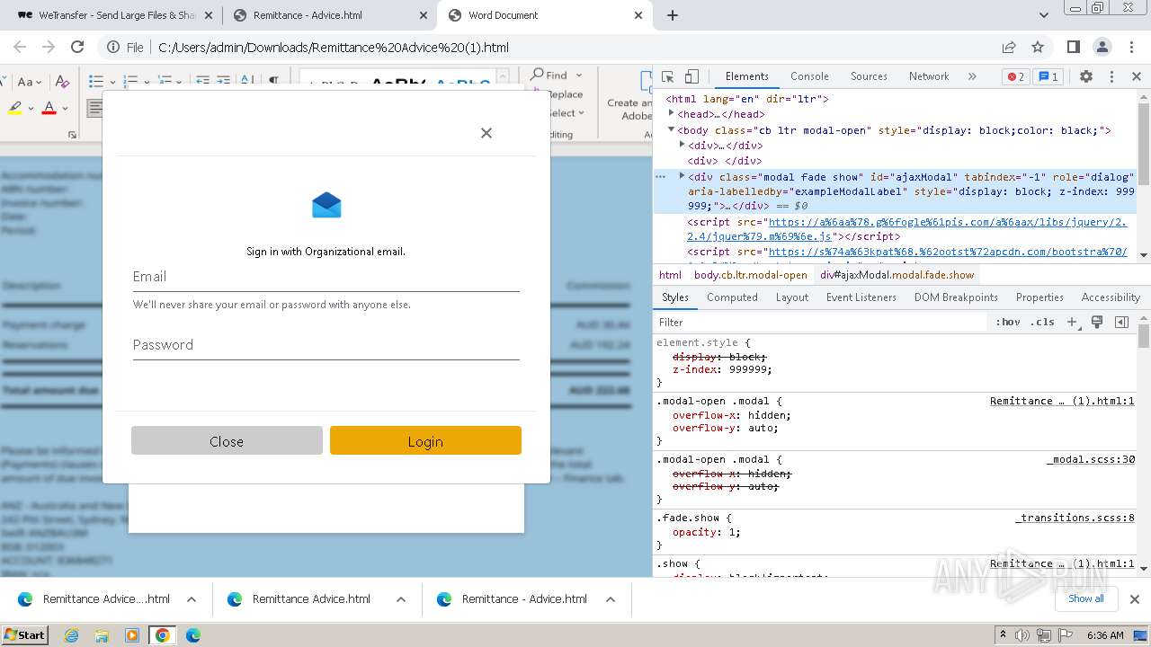
Task: Select the div#ajaxModal breadcrumb
Action: [897, 275]
